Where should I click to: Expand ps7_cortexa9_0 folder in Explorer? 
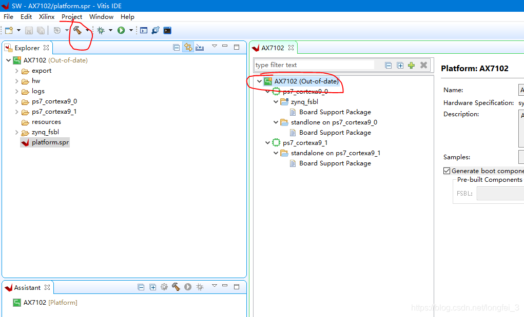[16, 102]
